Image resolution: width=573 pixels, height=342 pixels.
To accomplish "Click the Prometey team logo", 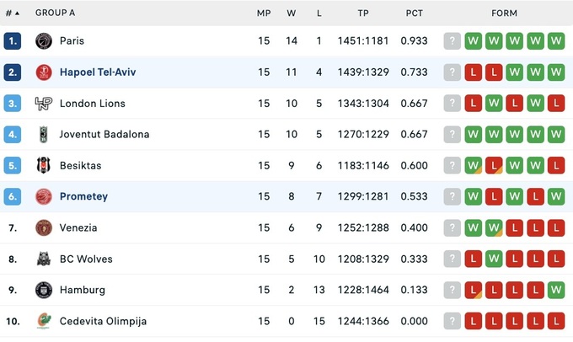I will point(44,197).
